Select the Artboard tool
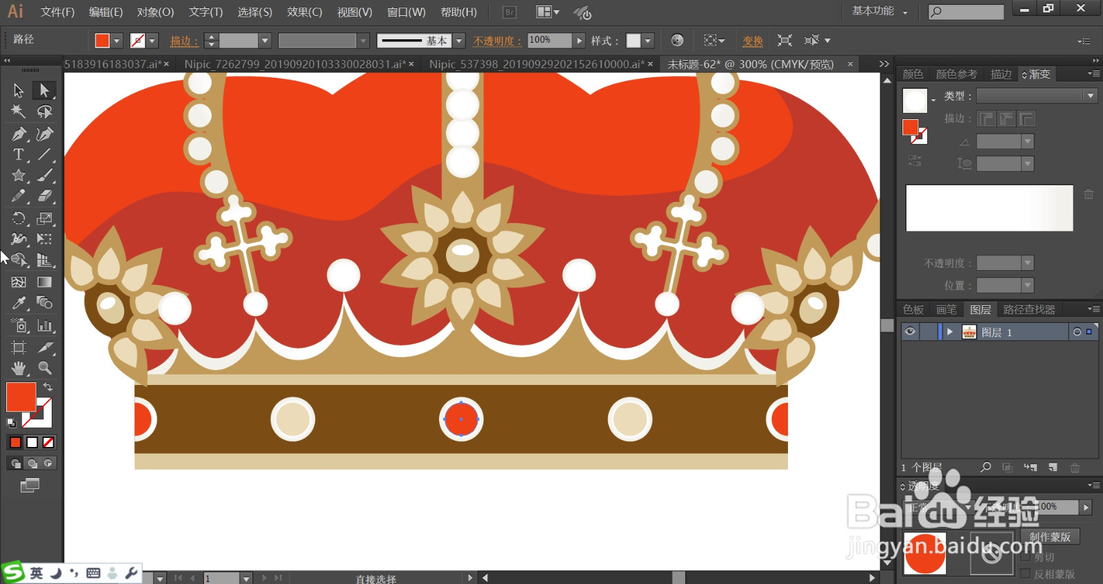 [x=19, y=347]
